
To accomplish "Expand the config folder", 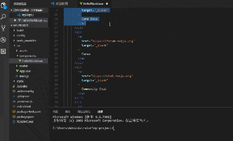I will click(x=21, y=35).
